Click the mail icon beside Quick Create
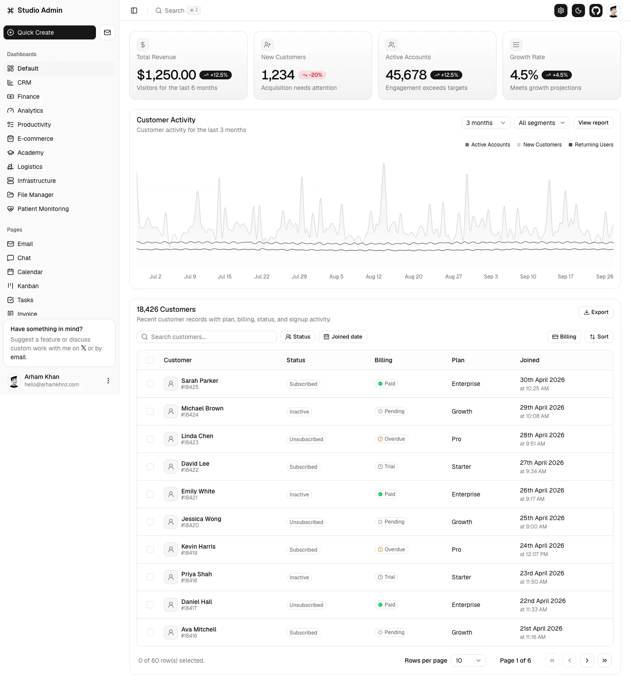The width and height of the screenshot is (631, 685). point(107,32)
